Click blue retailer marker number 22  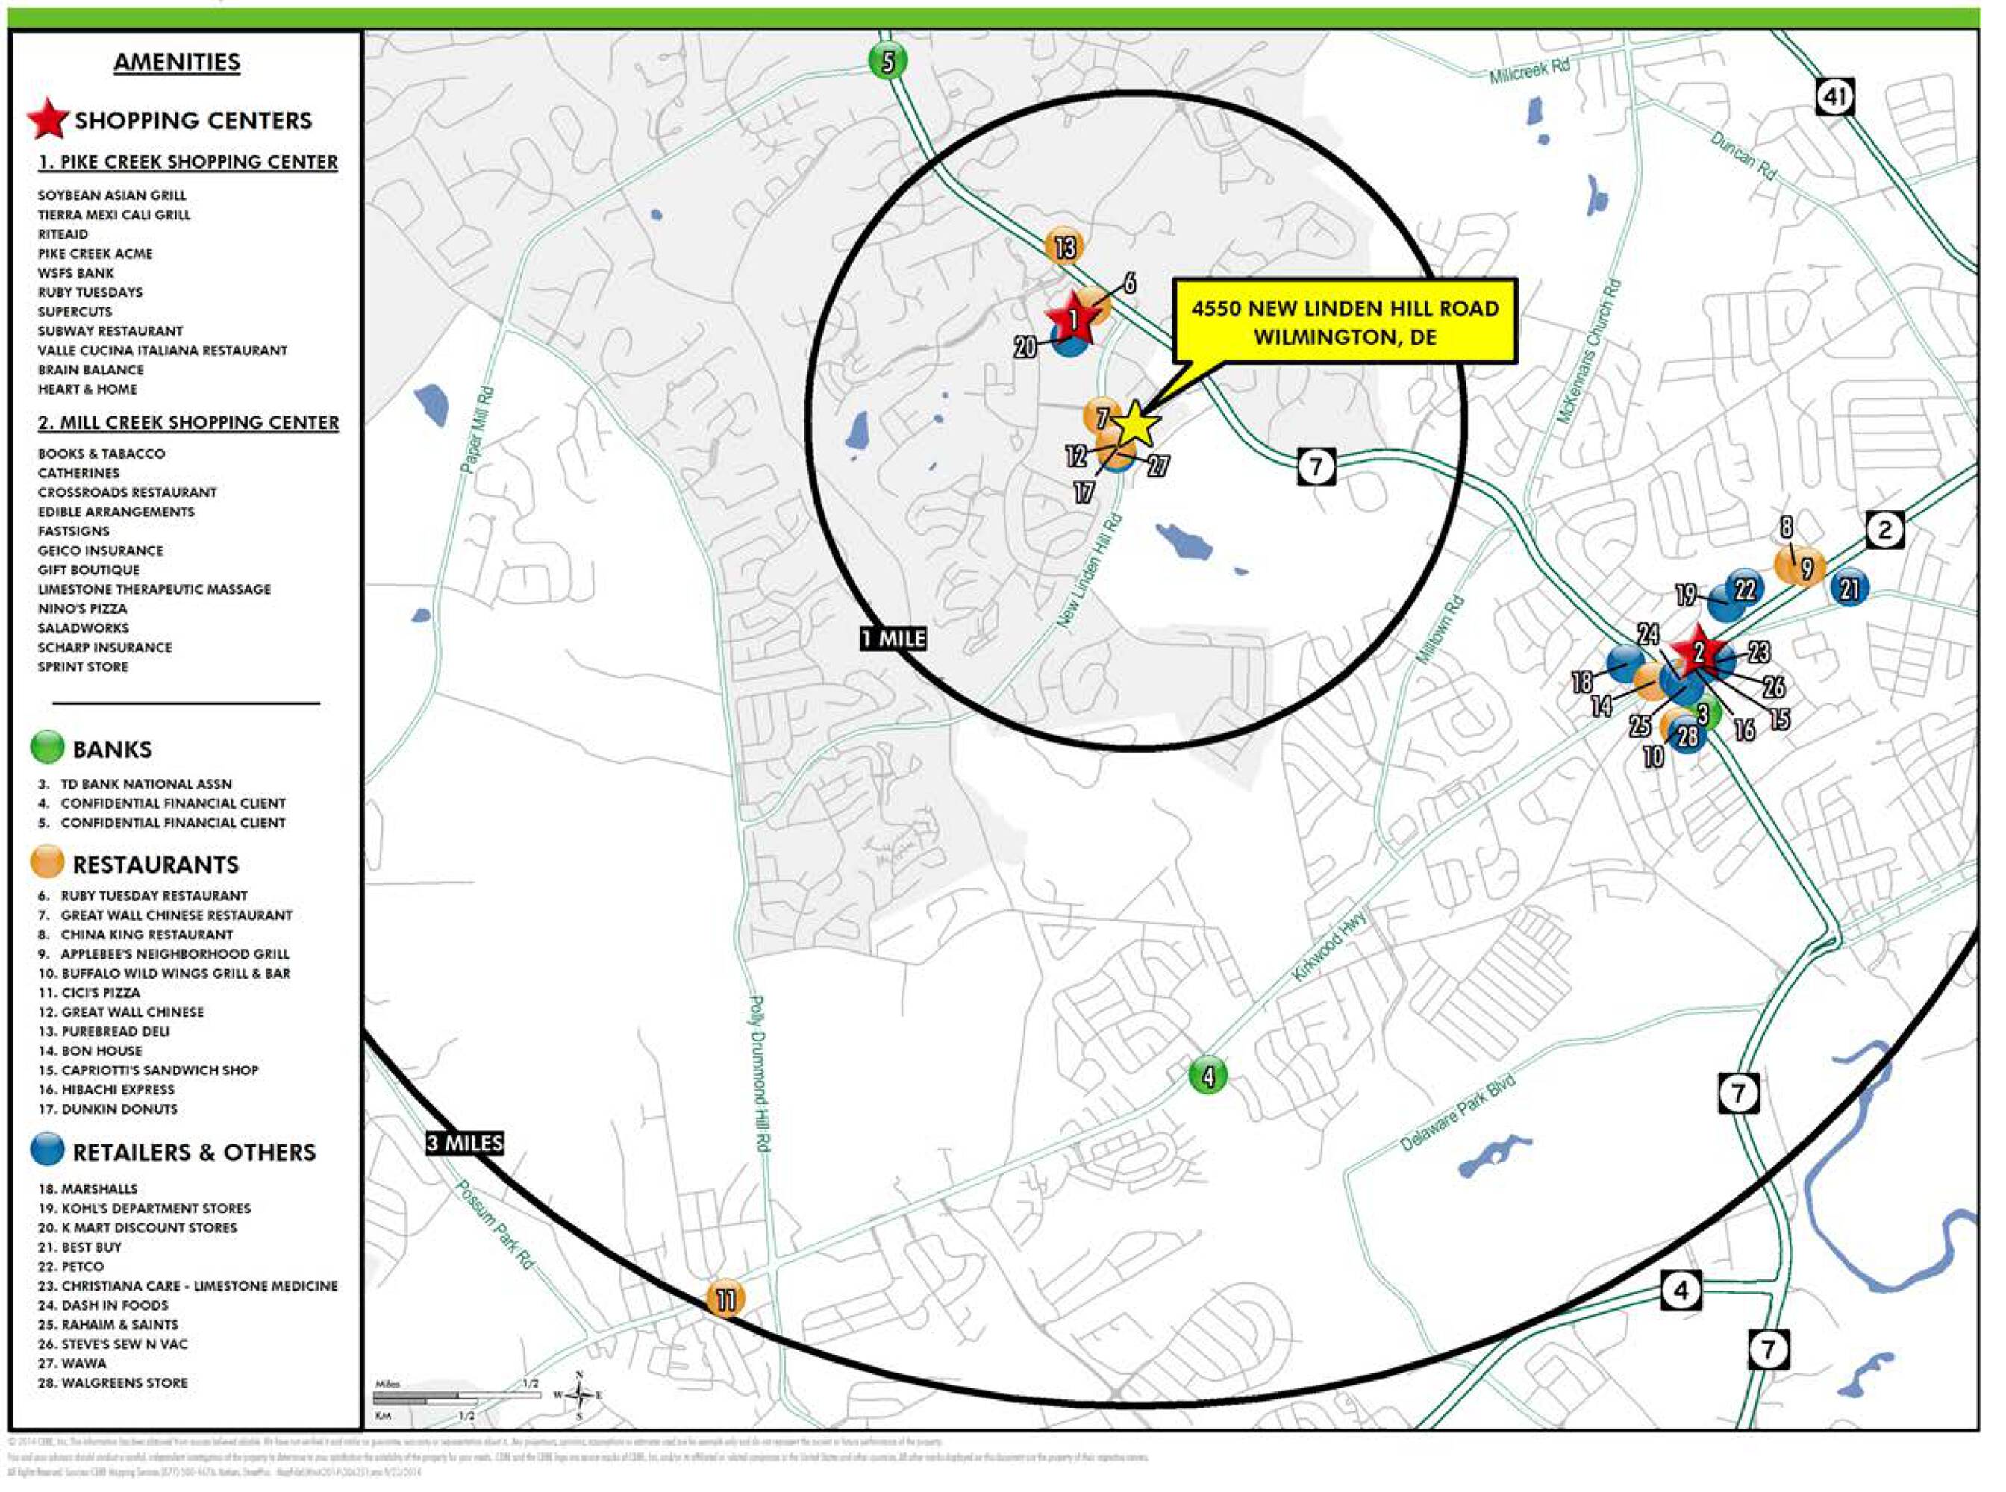point(1745,589)
